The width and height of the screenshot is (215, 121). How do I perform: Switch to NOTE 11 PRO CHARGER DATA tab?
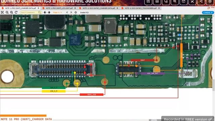point(20,8)
